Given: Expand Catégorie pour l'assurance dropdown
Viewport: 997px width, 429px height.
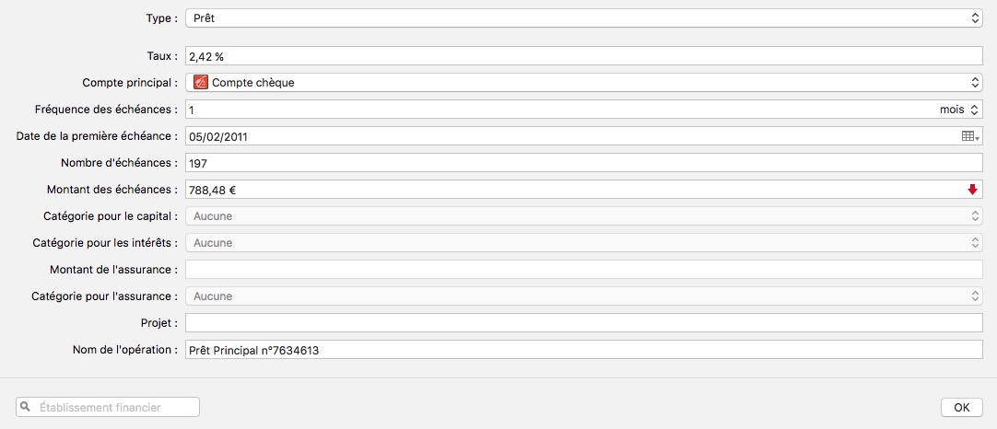Looking at the screenshot, I should [x=584, y=296].
